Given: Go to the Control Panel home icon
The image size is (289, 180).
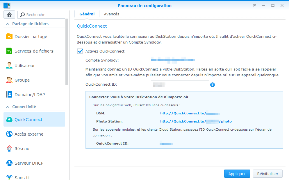Looking at the screenshot, I should [9, 15].
